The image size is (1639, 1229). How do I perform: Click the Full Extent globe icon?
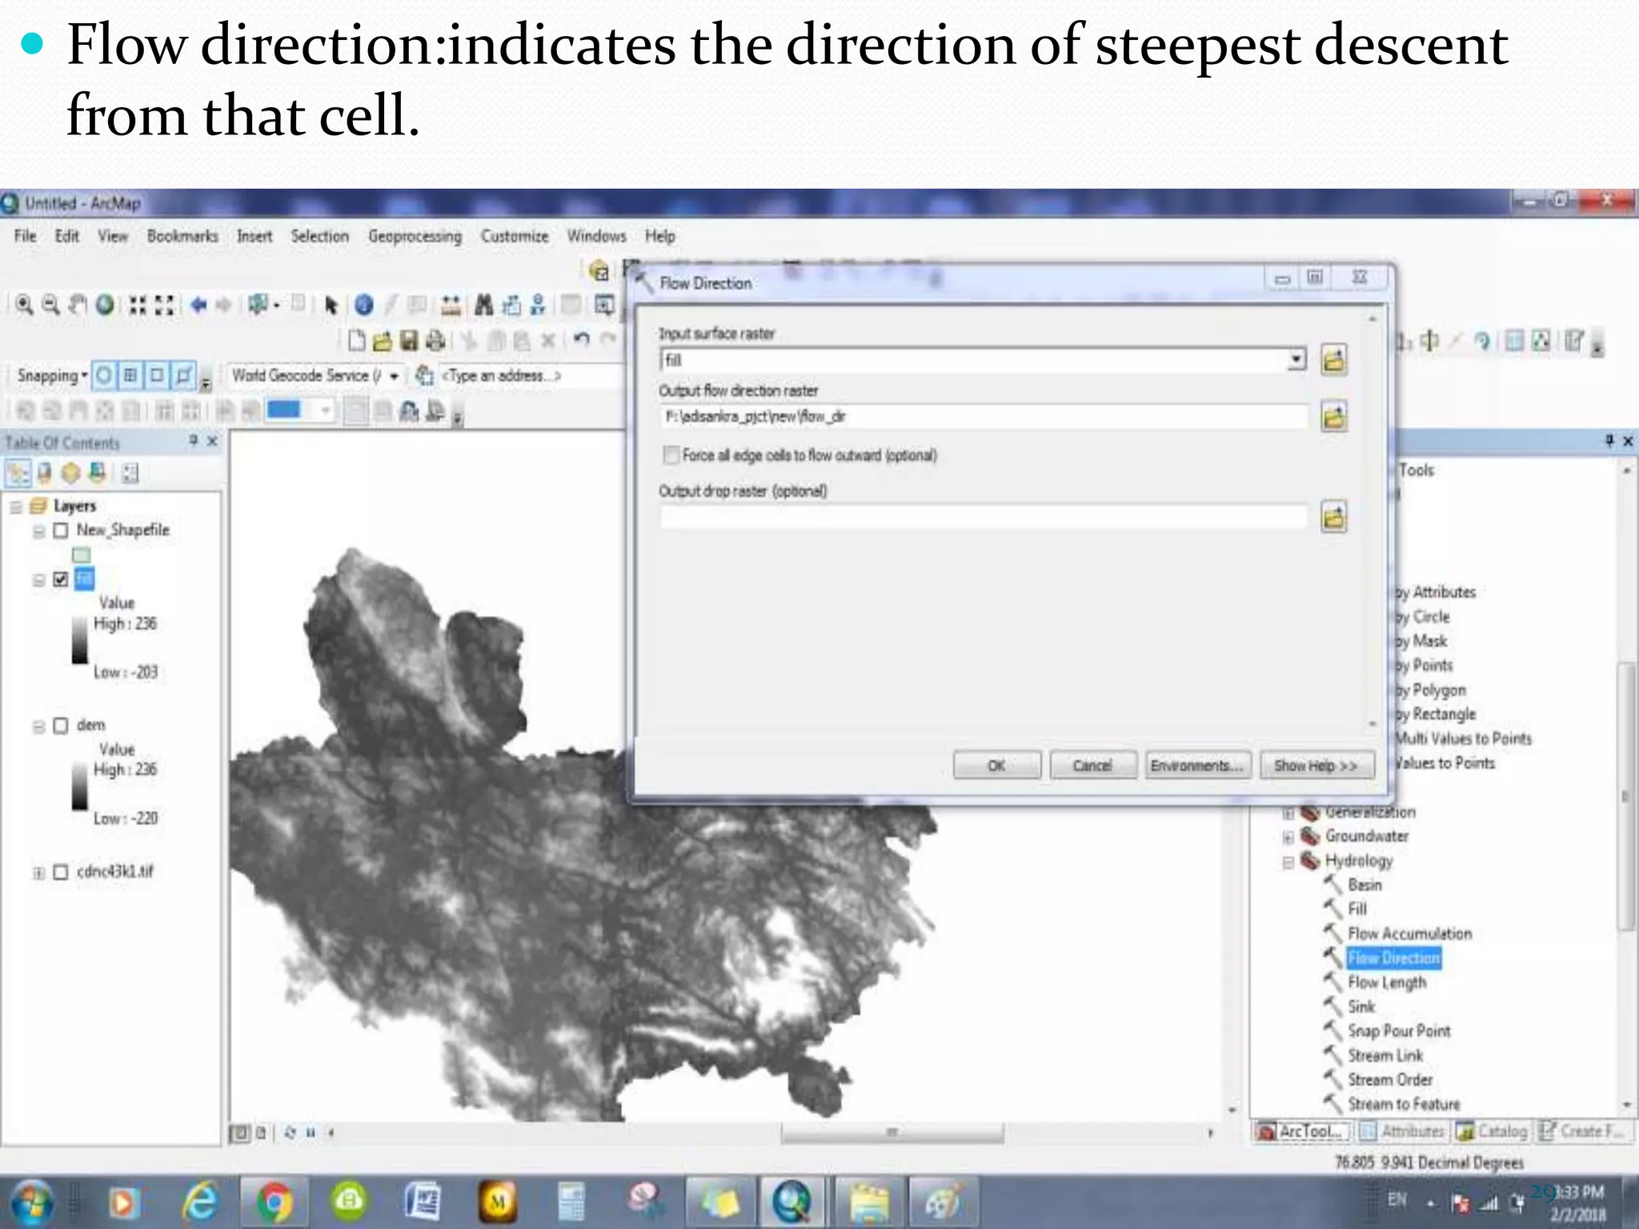click(x=104, y=305)
